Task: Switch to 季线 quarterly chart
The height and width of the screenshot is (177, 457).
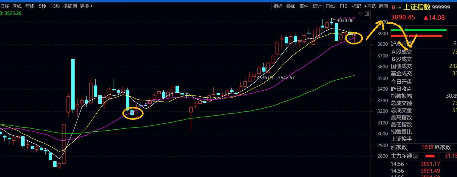Action: [x=17, y=6]
